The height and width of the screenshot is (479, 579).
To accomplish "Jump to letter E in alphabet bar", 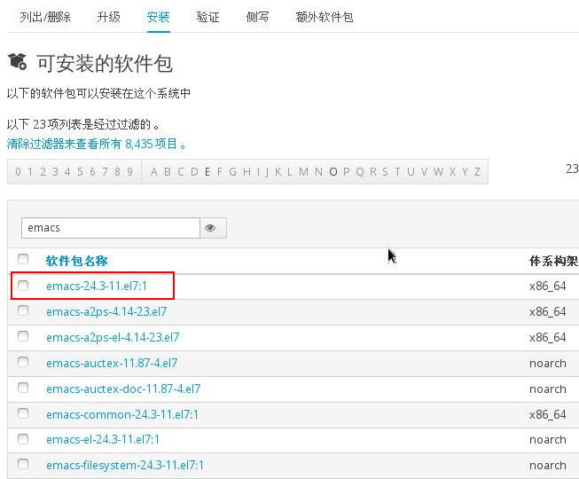I will [207, 172].
